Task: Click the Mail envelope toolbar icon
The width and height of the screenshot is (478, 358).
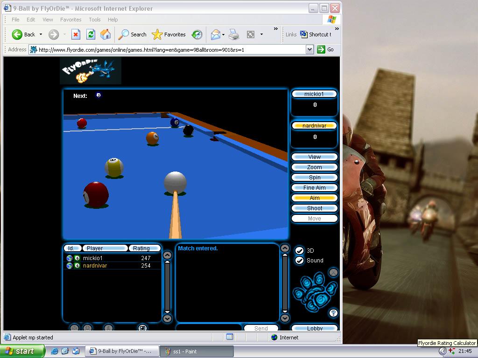Action: pyautogui.click(x=215, y=34)
